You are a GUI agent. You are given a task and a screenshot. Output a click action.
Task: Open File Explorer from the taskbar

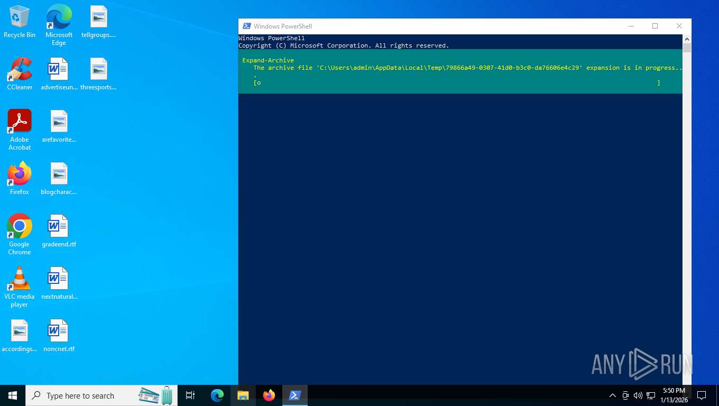[x=243, y=395]
